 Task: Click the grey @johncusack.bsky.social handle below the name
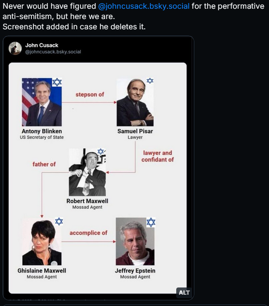(53, 52)
